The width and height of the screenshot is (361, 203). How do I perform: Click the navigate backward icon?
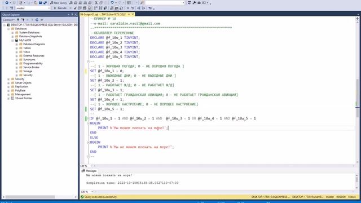pos(7,3)
